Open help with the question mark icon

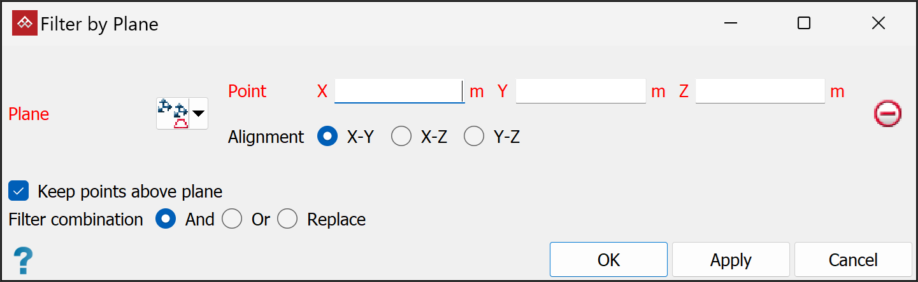[23, 260]
